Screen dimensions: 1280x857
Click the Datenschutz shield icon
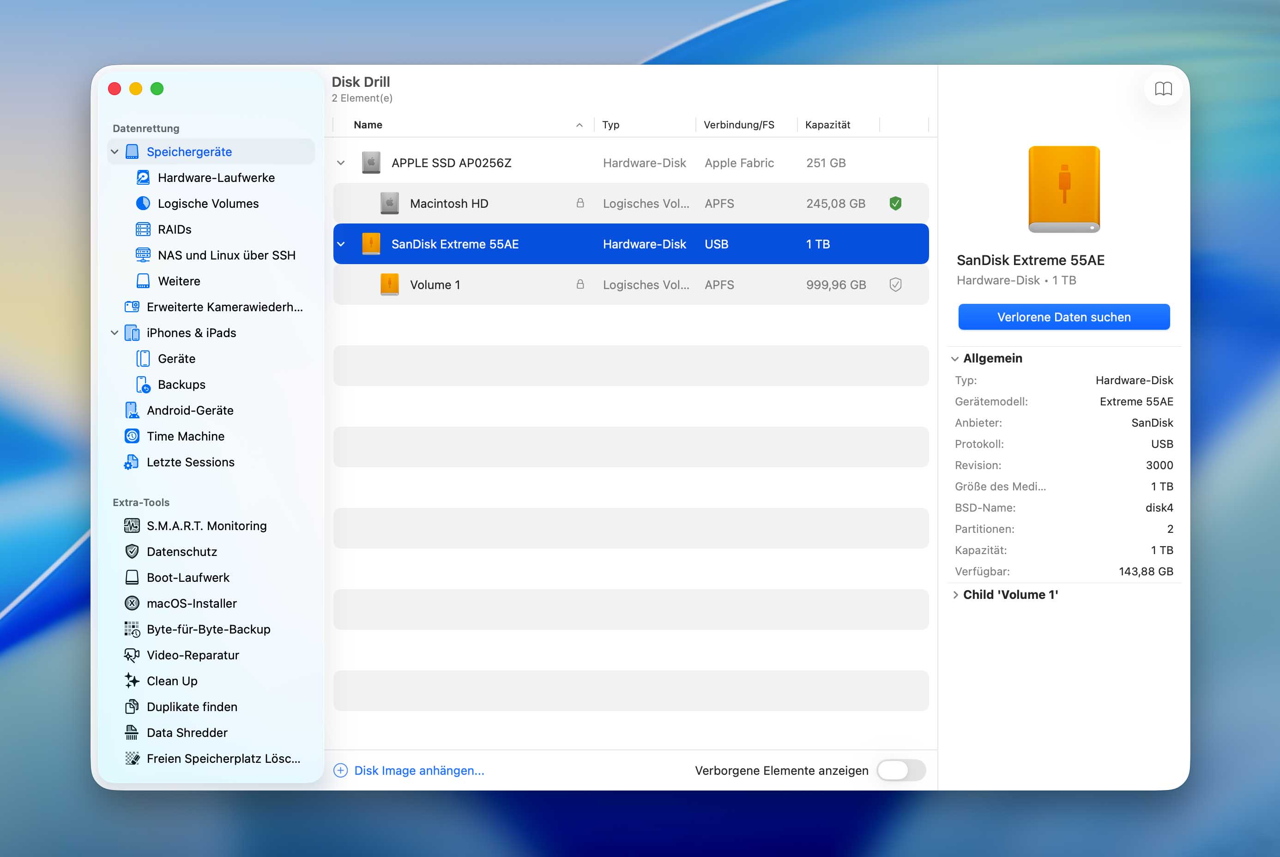[x=132, y=551]
